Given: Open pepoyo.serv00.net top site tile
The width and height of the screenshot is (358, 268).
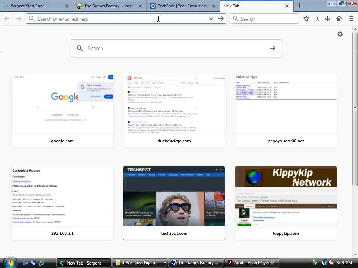Looking at the screenshot, I should point(286,111).
